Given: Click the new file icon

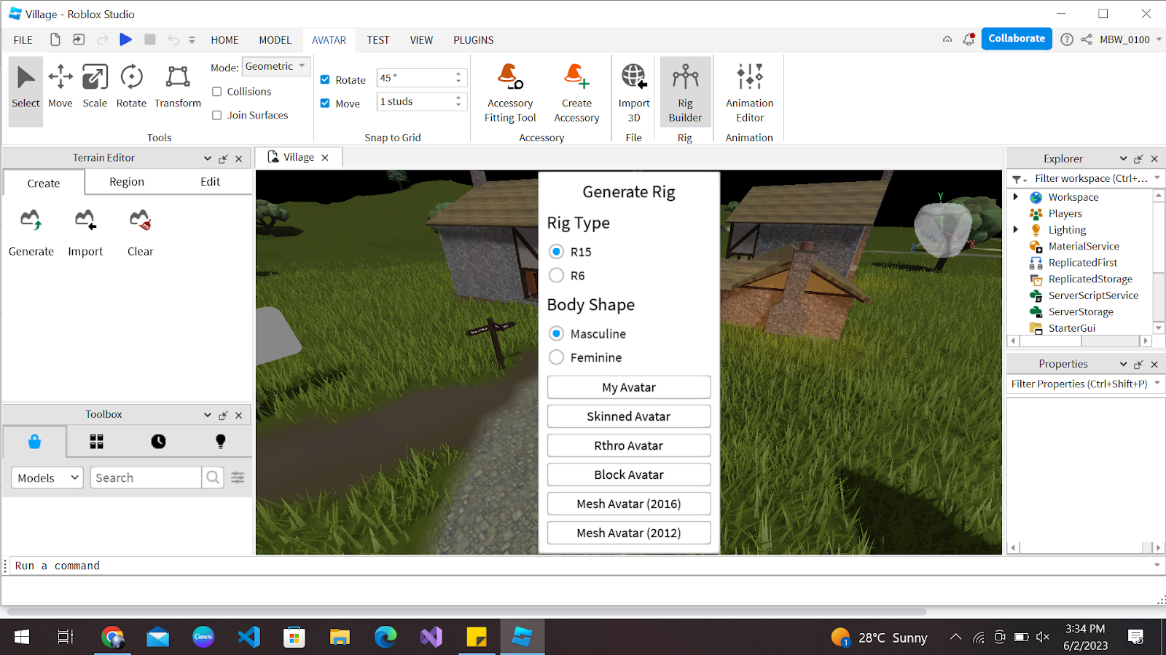Looking at the screenshot, I should [x=55, y=39].
